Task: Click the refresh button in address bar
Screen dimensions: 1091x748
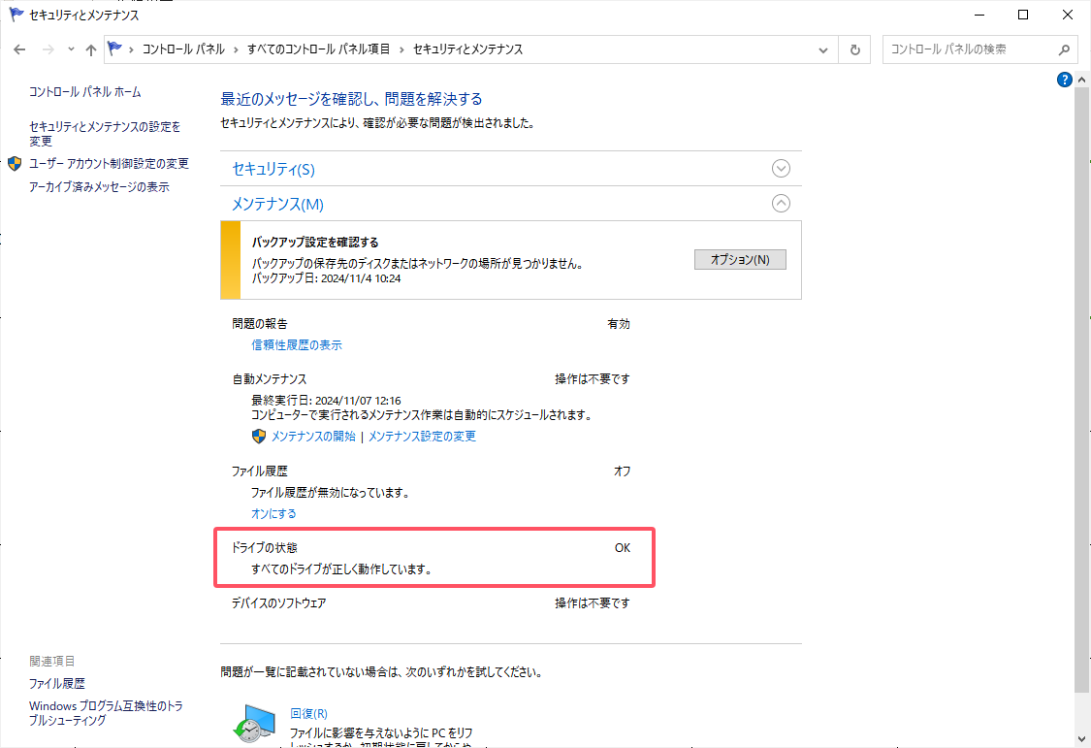Action: point(854,49)
